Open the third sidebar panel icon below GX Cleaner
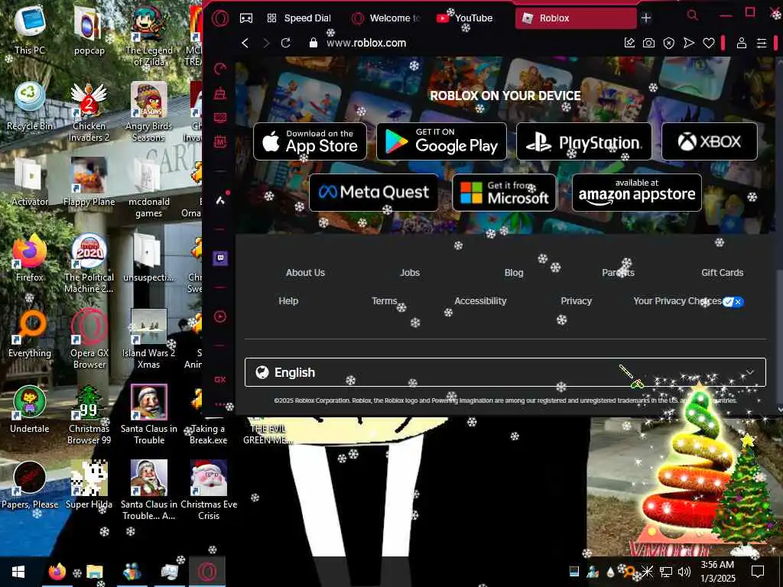This screenshot has height=587, width=783. [x=220, y=118]
